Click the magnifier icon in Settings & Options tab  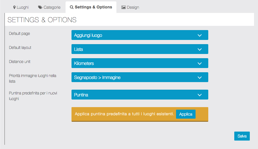click(x=71, y=7)
